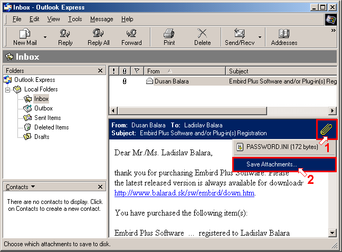The width and height of the screenshot is (342, 252).
Task: Select the Inbox folder
Action: click(x=41, y=99)
